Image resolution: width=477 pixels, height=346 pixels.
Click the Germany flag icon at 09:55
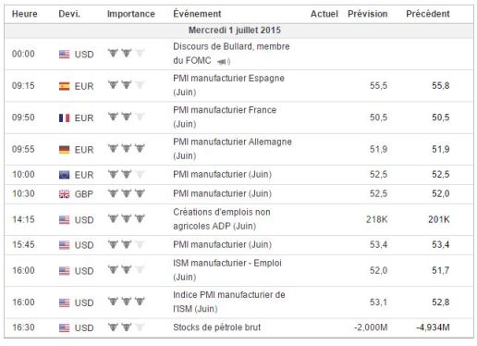pos(65,150)
